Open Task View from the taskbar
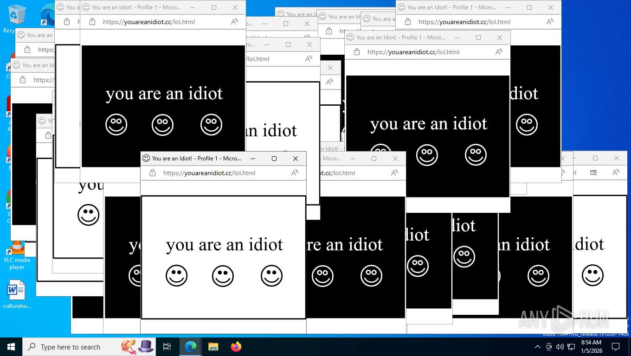 coord(167,347)
